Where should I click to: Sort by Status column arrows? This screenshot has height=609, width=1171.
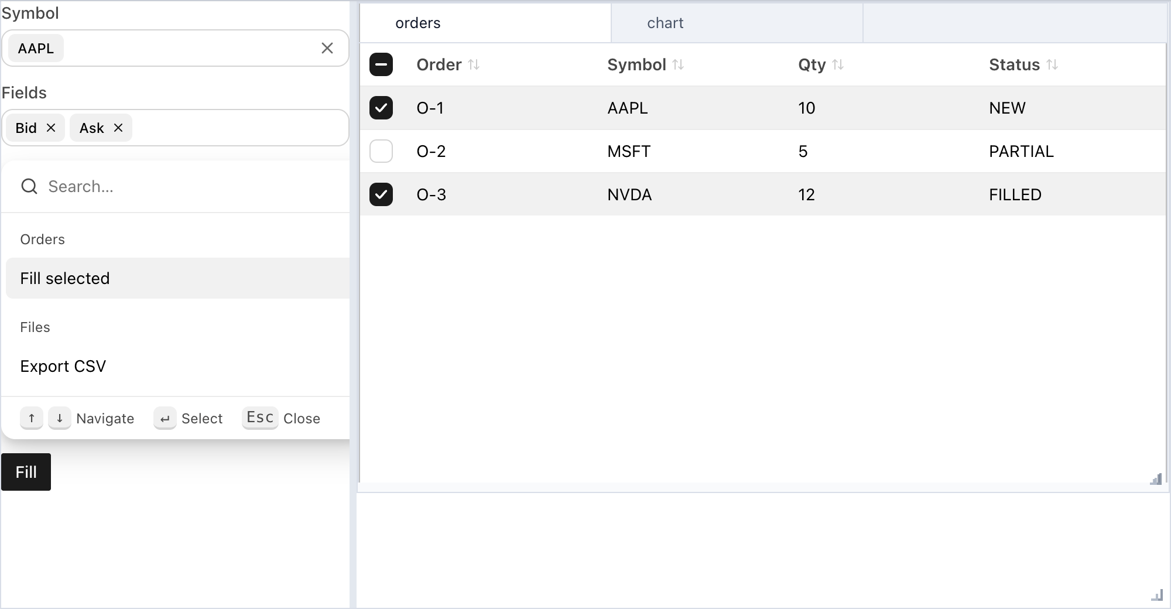1052,64
